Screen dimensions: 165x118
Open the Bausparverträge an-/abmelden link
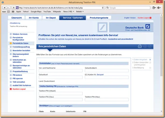click(21, 67)
